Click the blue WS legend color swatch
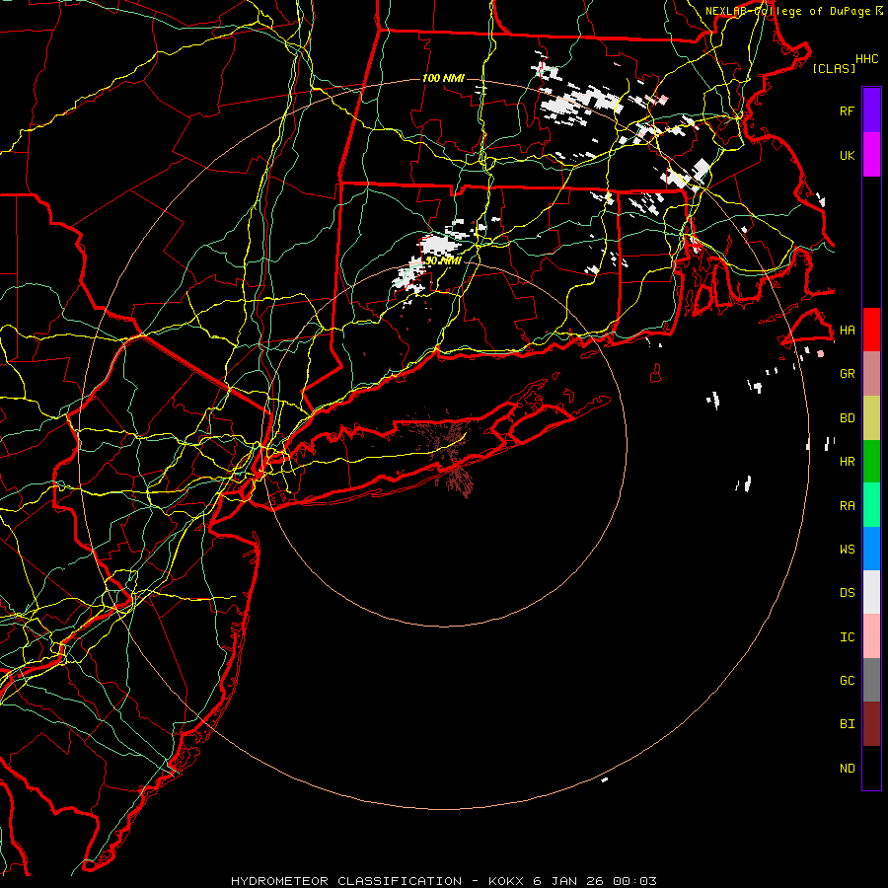Viewport: 888px width, 888px height. tap(871, 549)
